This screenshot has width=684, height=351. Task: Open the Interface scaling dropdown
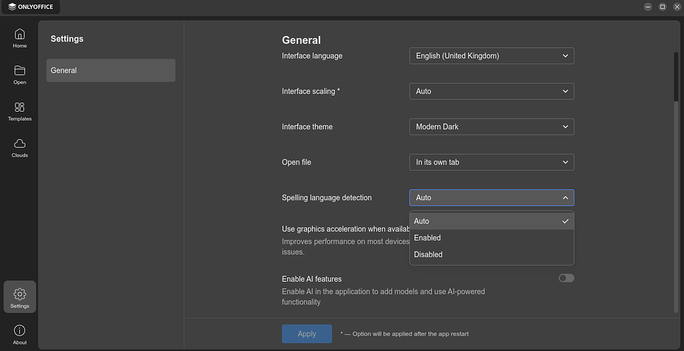pos(492,91)
